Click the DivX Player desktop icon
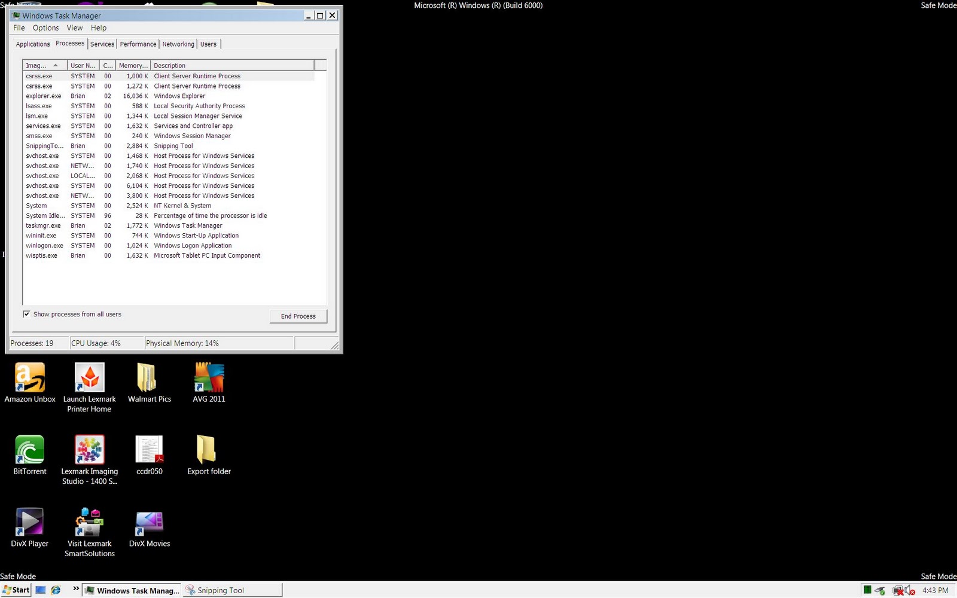This screenshot has height=598, width=957. [30, 522]
